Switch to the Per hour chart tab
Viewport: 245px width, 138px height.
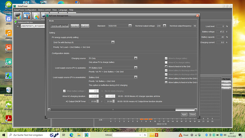coord(226,79)
